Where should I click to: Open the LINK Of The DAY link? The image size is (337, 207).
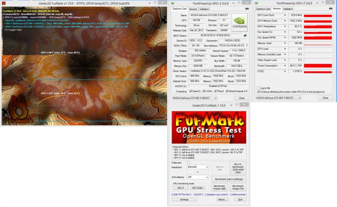[x=182, y=194]
